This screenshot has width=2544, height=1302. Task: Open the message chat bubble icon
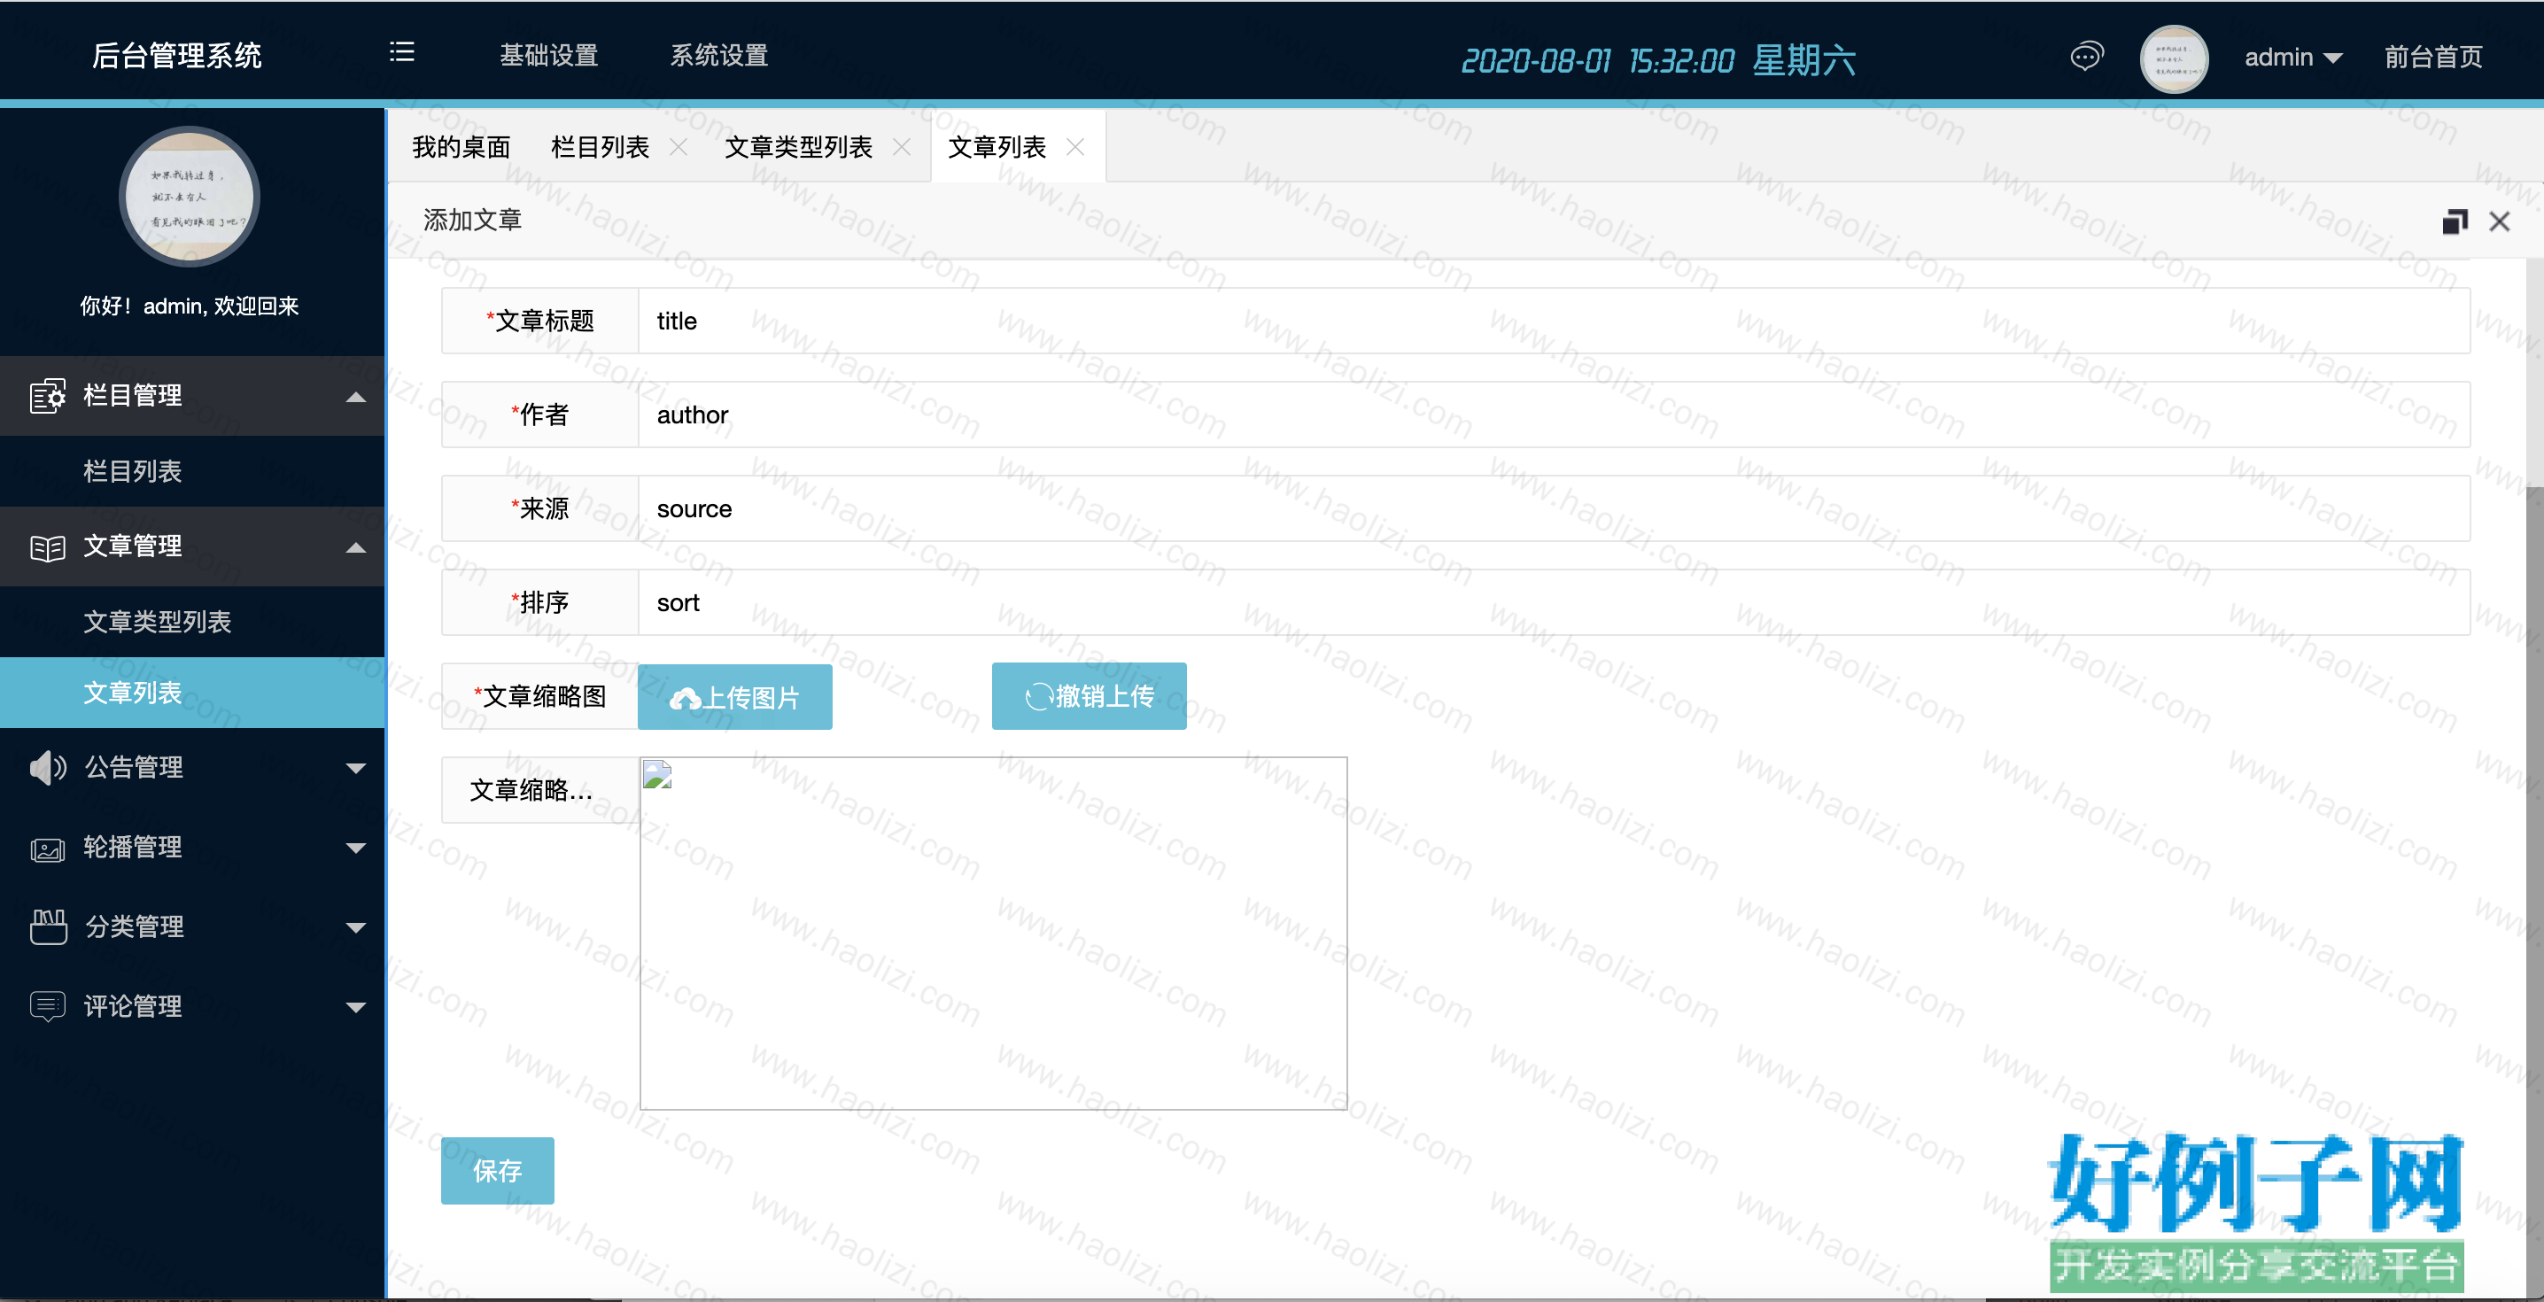2087,57
